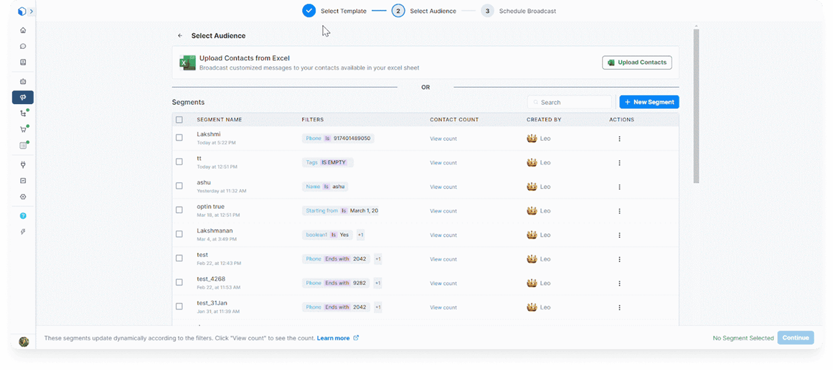This screenshot has height=370, width=833.
Task: Open the lightning bolt icon in sidebar
Action: tap(23, 232)
